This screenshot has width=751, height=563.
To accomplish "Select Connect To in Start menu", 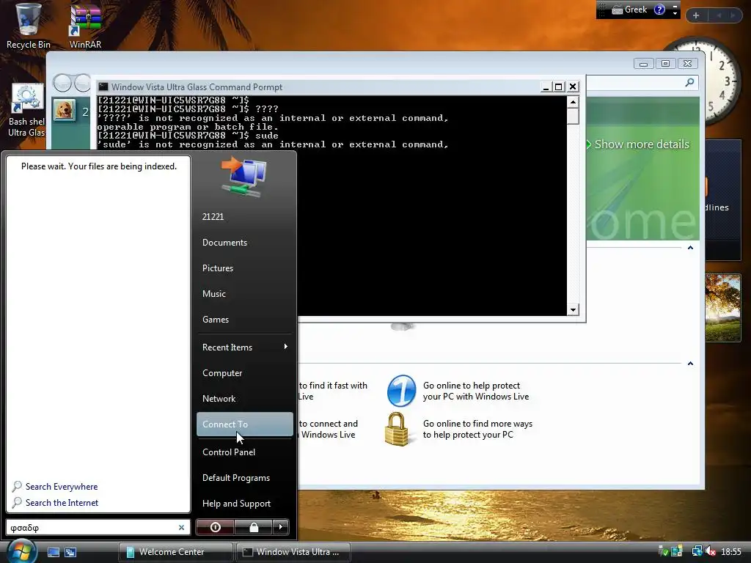I will [x=244, y=424].
